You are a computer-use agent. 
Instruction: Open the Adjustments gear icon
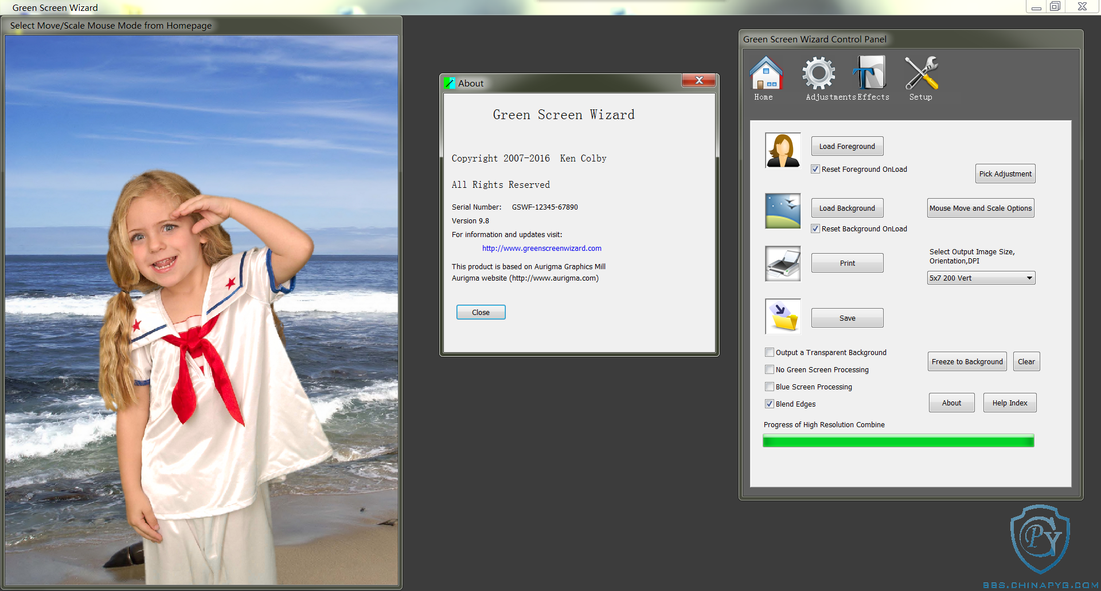818,73
